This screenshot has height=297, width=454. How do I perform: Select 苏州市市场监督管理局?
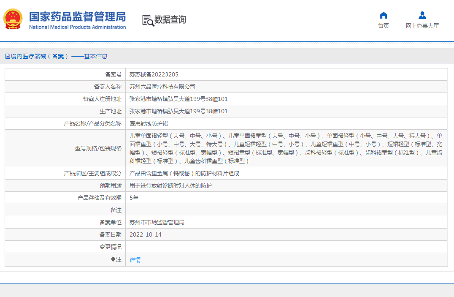point(157,222)
